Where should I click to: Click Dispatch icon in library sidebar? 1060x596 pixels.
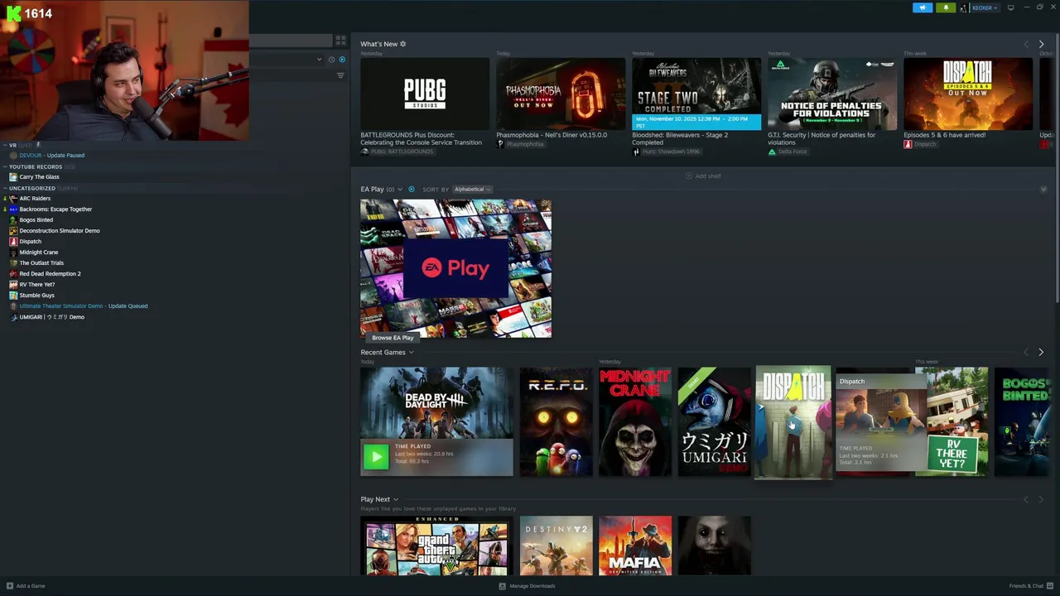tap(13, 242)
